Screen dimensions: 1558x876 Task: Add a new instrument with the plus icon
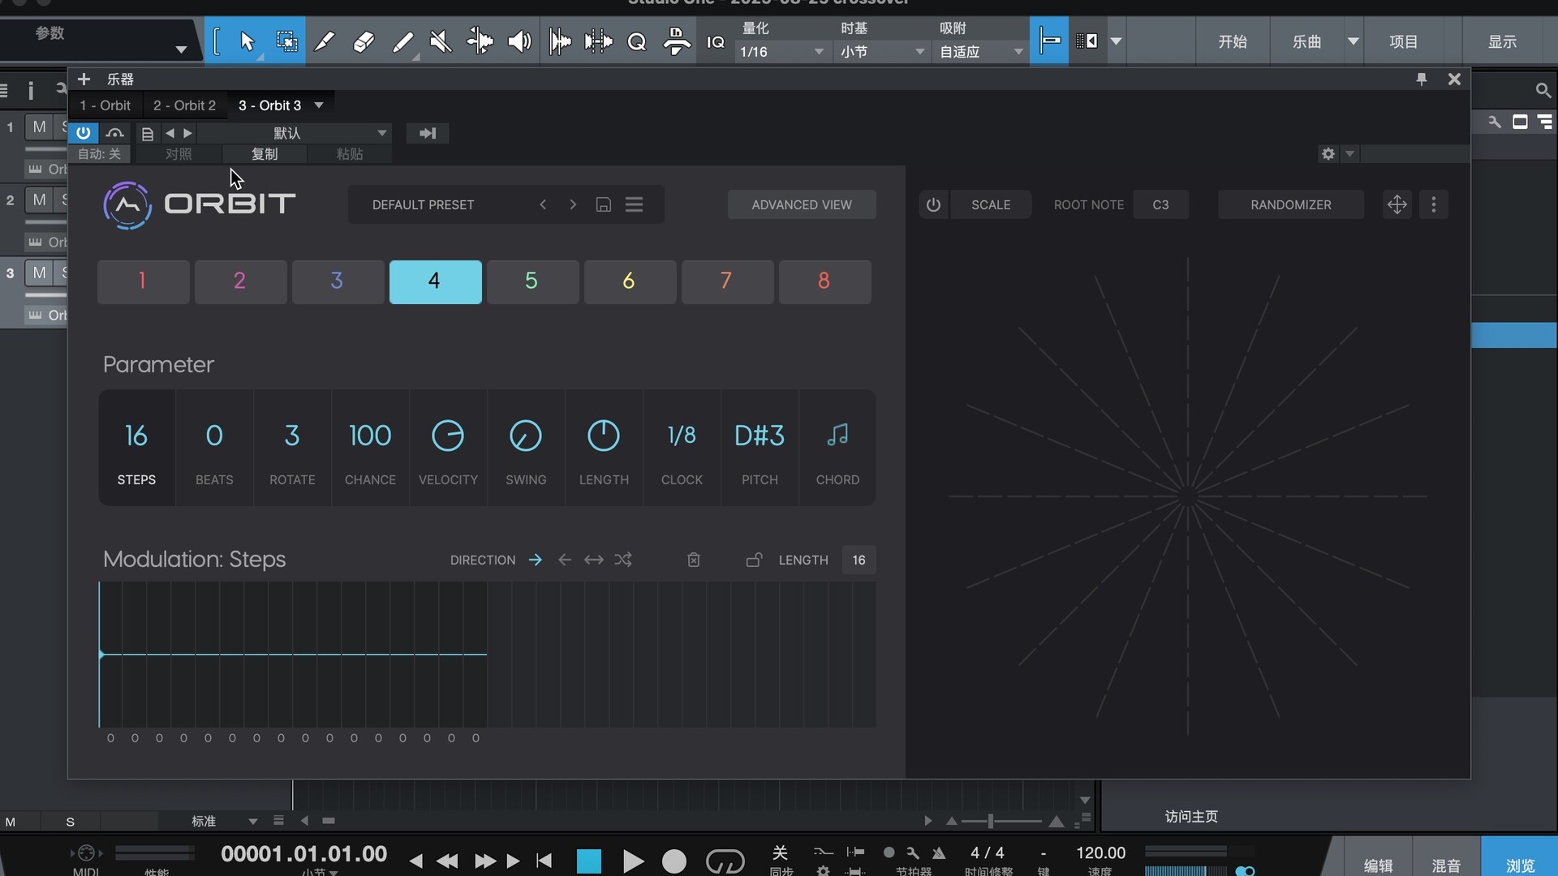[84, 79]
